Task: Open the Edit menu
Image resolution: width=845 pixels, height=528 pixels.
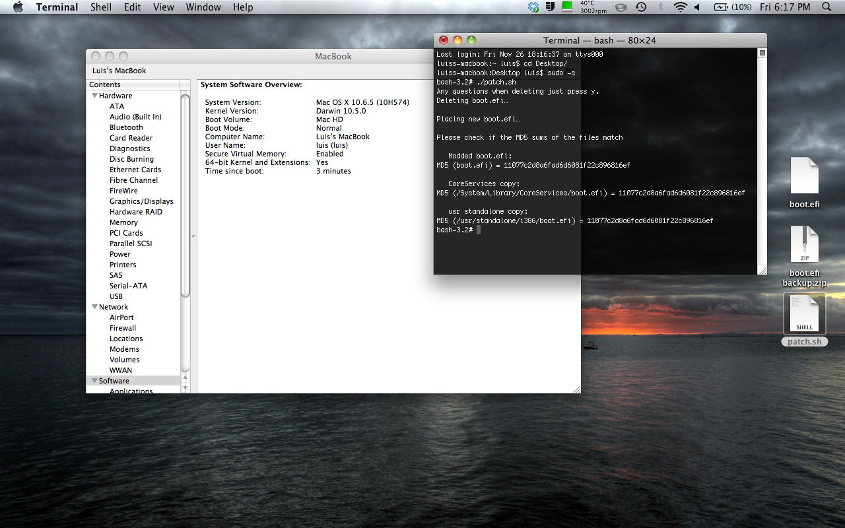Action: pyautogui.click(x=133, y=7)
